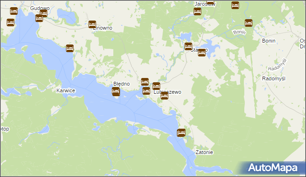Viewport: 306px width, 177px height.
Task: Click the Bonin village name
Action: [x=269, y=41]
